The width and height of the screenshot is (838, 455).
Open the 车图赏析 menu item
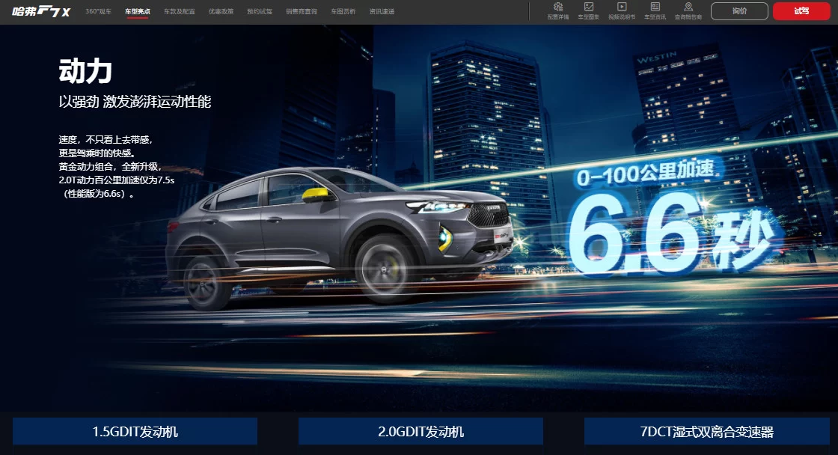[343, 11]
